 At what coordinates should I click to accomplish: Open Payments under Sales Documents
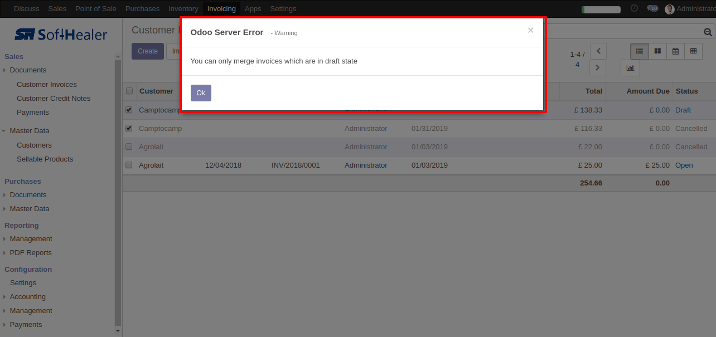pos(33,113)
